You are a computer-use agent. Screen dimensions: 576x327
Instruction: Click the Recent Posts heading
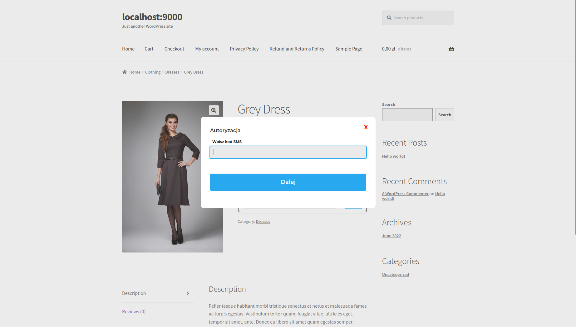click(404, 142)
